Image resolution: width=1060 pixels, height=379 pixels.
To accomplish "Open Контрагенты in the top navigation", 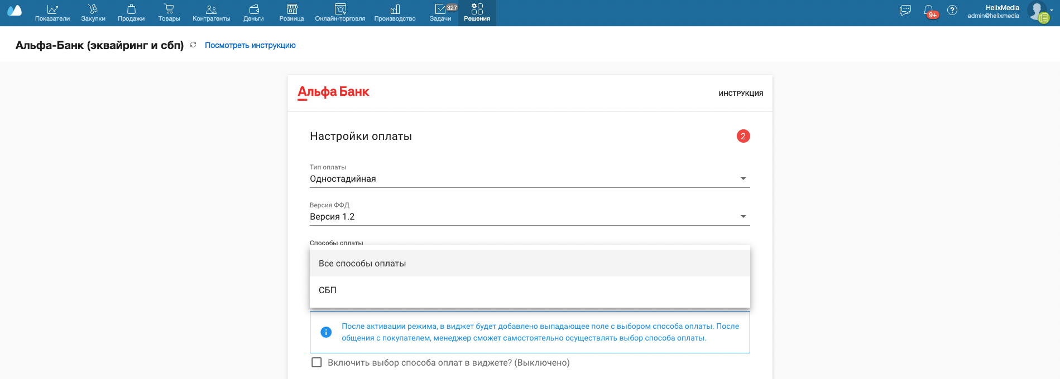I will point(211,13).
